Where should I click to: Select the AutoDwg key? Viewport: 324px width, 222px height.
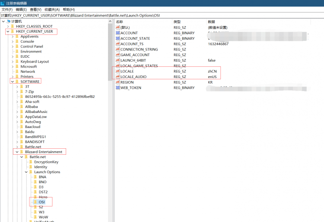tap(33, 122)
